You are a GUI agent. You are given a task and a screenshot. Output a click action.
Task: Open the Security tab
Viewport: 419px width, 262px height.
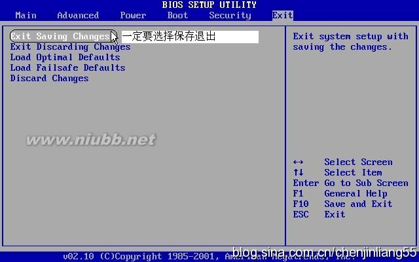(230, 15)
